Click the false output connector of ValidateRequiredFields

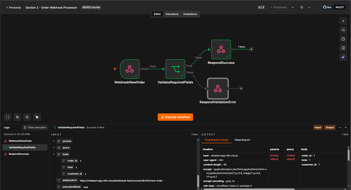pos(185,72)
